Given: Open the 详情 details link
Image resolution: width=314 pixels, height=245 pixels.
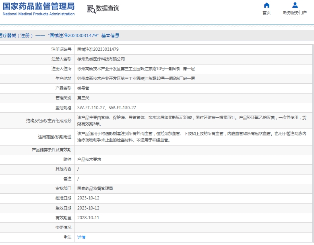Looking at the screenshot, I should (81, 237).
